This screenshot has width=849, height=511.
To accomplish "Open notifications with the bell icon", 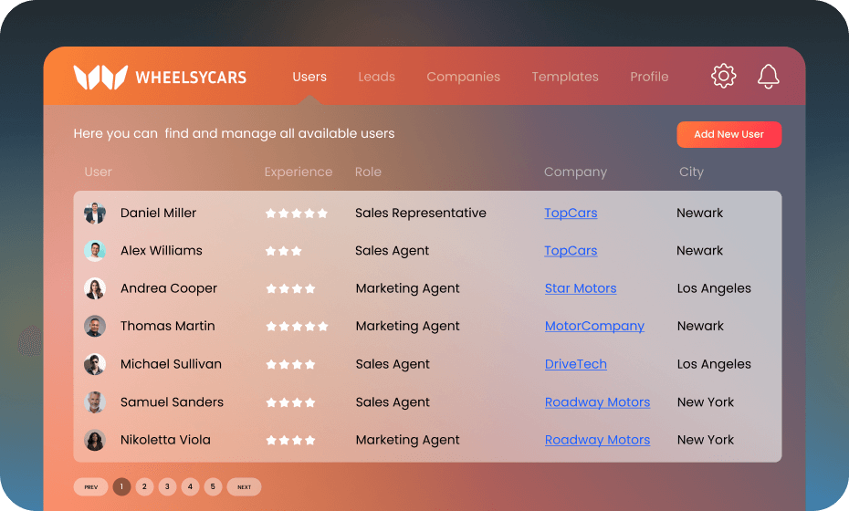I will click(x=768, y=77).
